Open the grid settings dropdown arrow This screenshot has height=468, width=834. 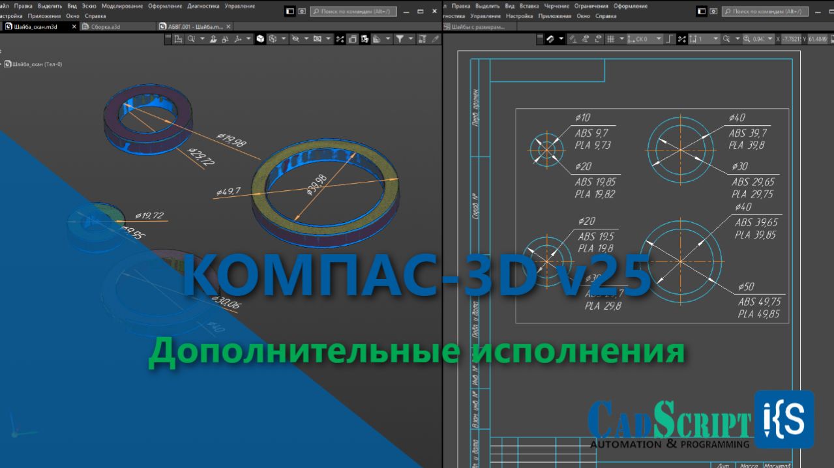[622, 39]
